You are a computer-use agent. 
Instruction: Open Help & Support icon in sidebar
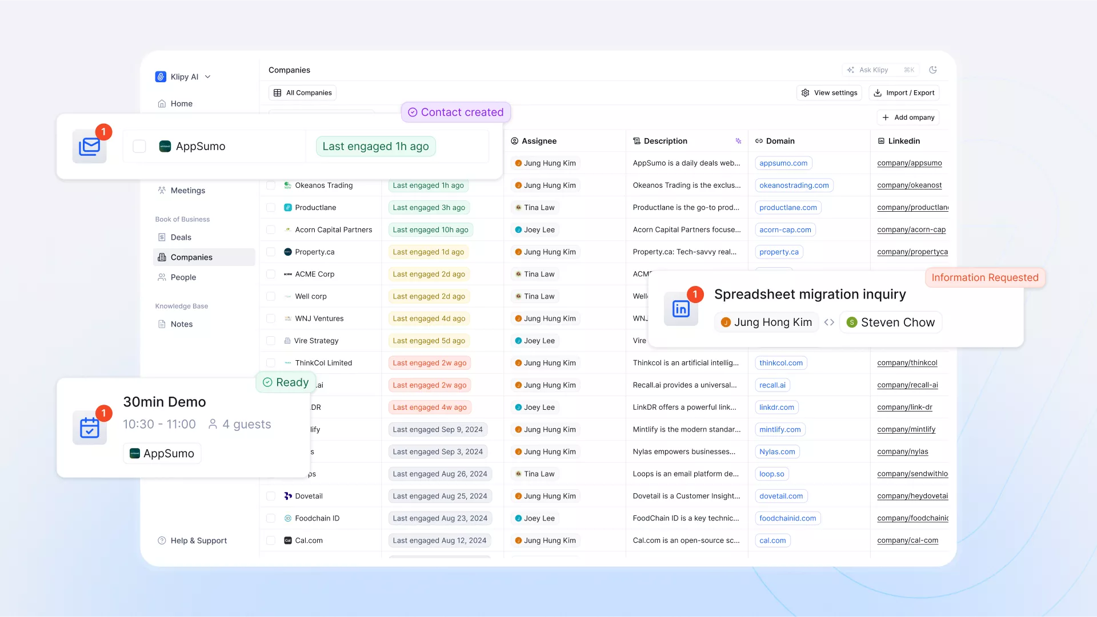pos(162,541)
